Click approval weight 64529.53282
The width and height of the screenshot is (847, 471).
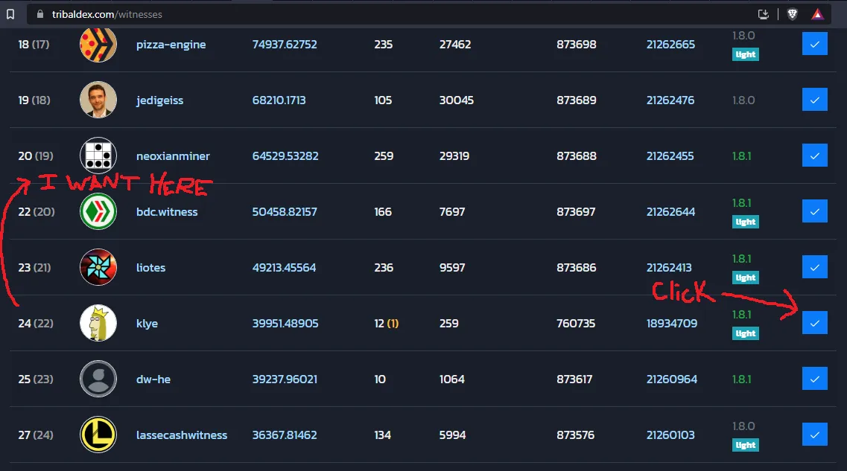pos(285,156)
